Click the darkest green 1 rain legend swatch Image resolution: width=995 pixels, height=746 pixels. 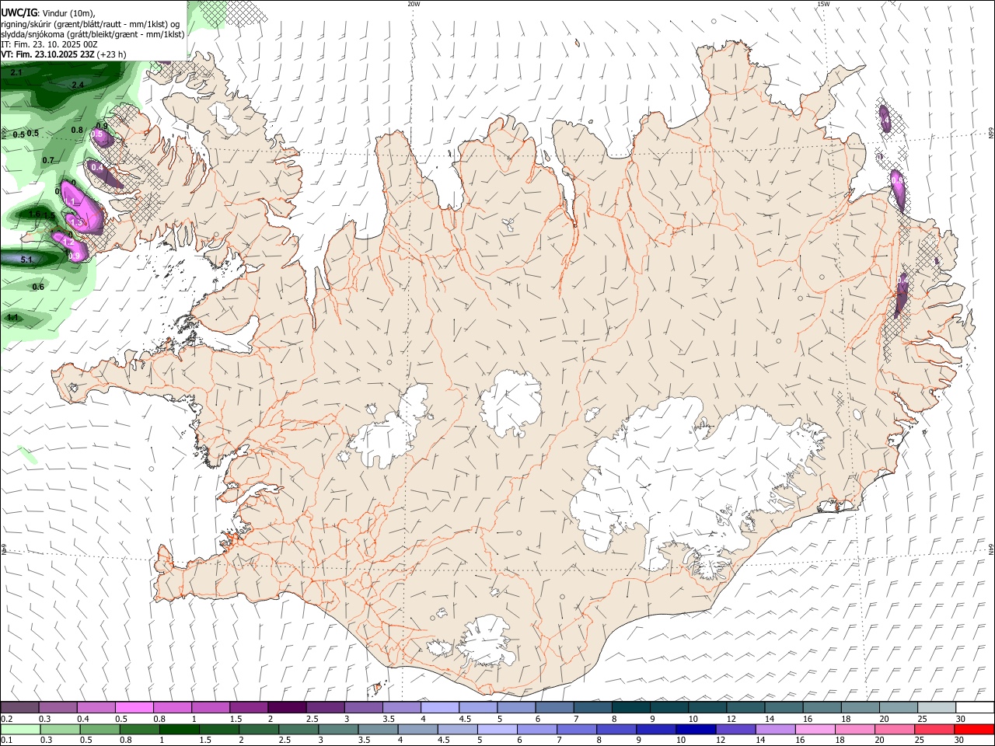pyautogui.click(x=179, y=730)
